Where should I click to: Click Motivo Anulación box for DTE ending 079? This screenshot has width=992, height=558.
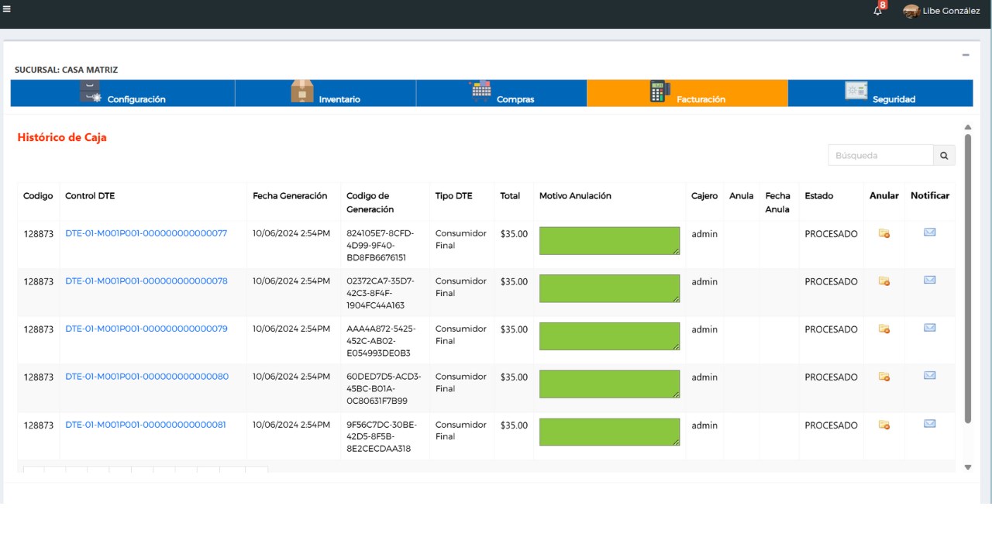point(609,336)
